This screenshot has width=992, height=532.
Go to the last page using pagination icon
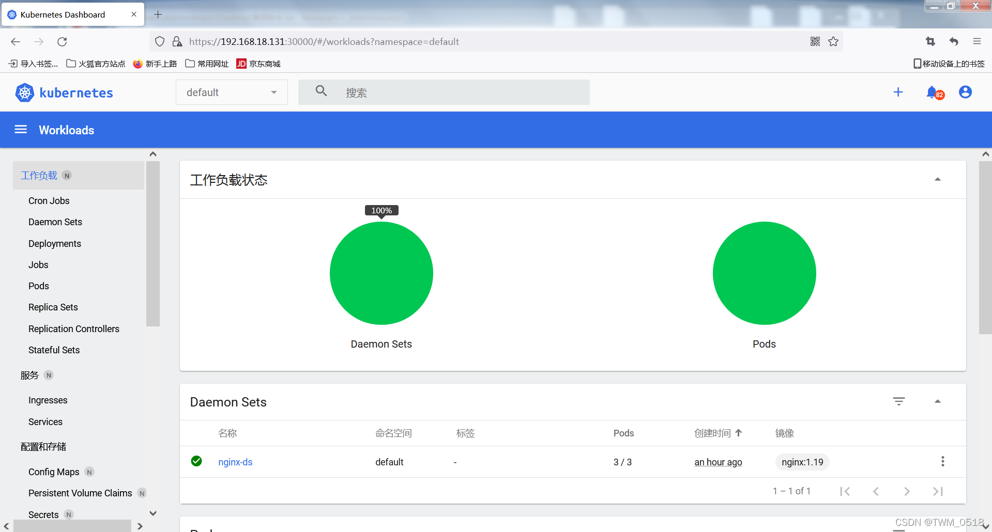click(938, 491)
